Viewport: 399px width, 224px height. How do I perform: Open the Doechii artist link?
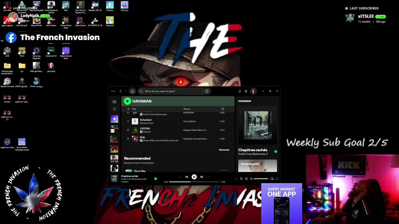click(x=147, y=132)
